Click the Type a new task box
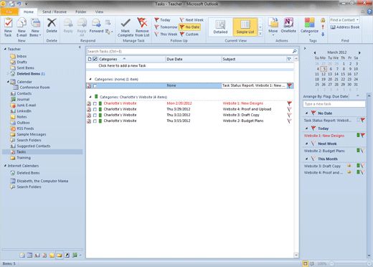 (x=334, y=104)
